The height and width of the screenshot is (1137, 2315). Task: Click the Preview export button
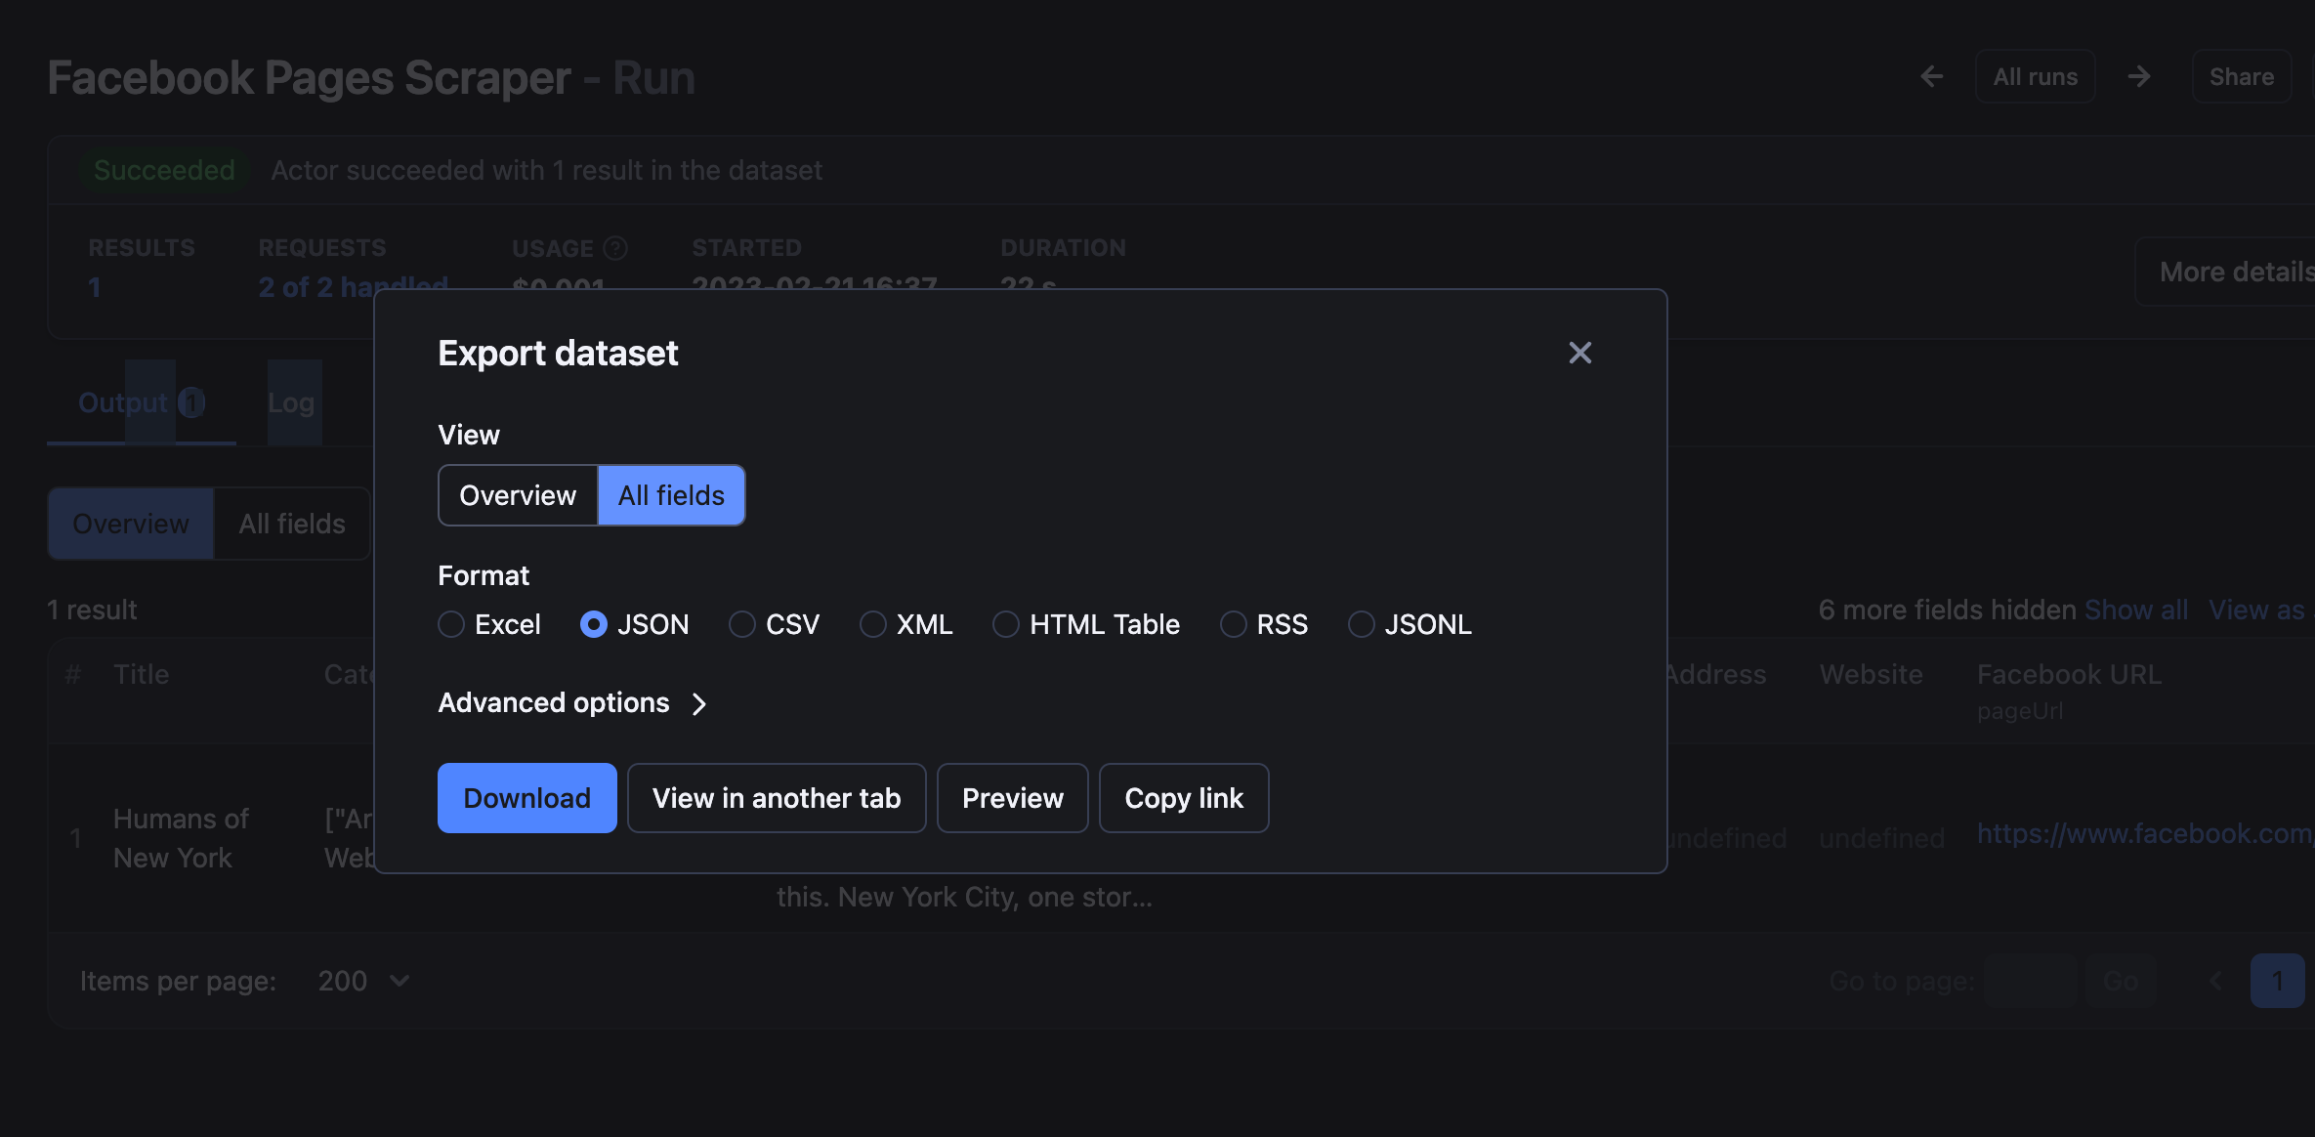click(1013, 796)
